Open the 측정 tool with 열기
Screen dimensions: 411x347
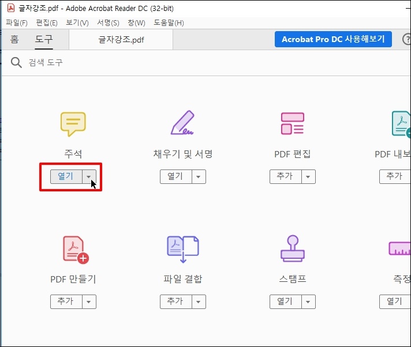coord(395,301)
